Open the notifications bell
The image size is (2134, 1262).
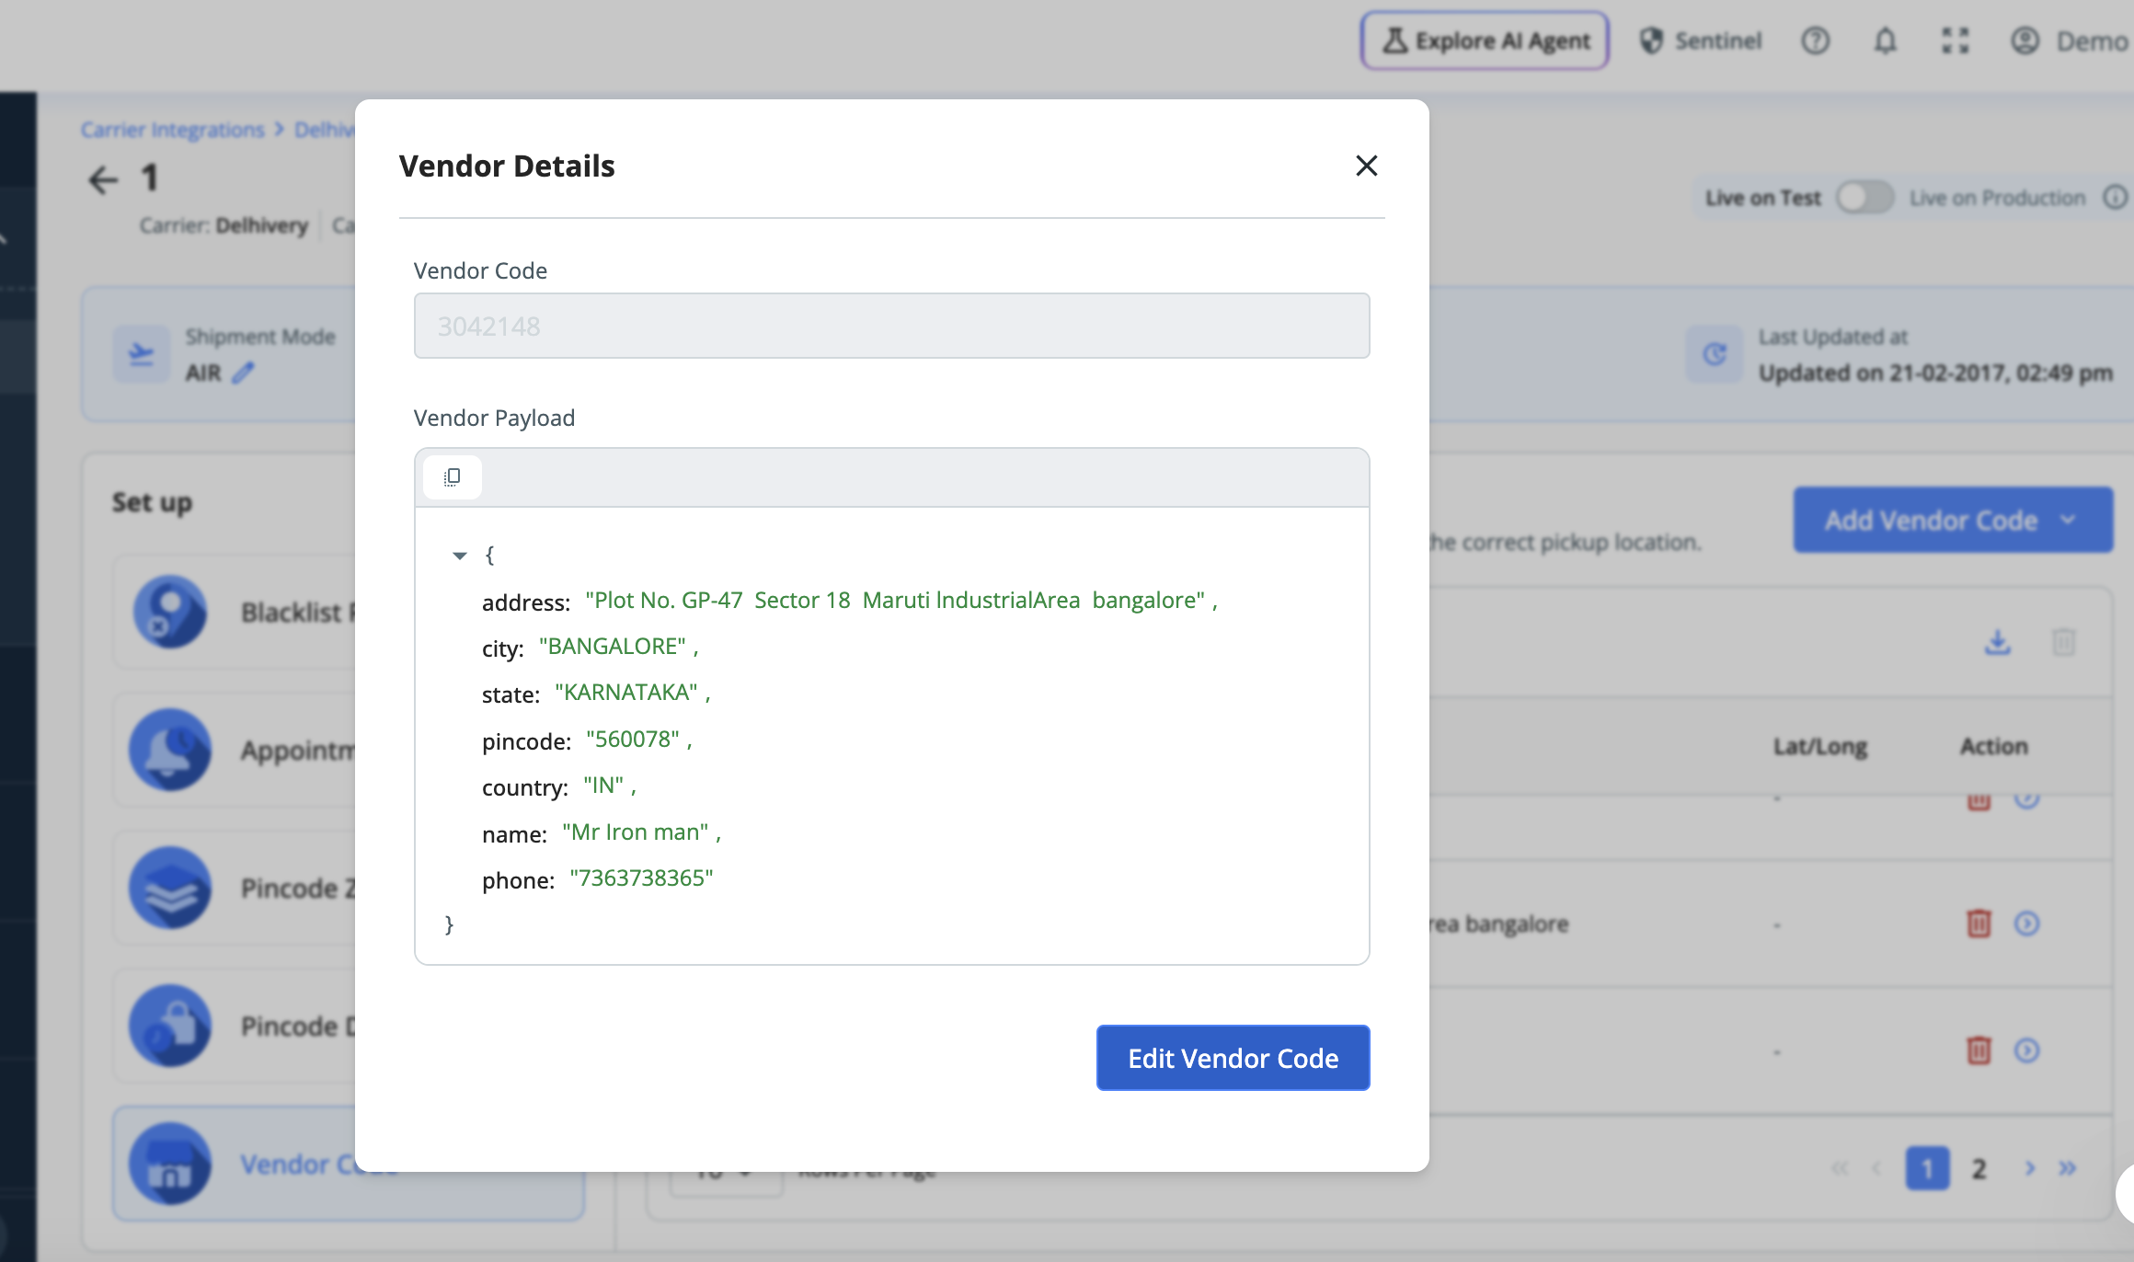[1886, 40]
